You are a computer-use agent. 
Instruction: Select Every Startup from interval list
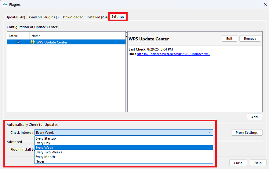pyautogui.click(x=46, y=138)
